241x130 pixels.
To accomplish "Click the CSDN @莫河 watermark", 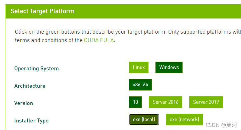I will coord(221,125).
